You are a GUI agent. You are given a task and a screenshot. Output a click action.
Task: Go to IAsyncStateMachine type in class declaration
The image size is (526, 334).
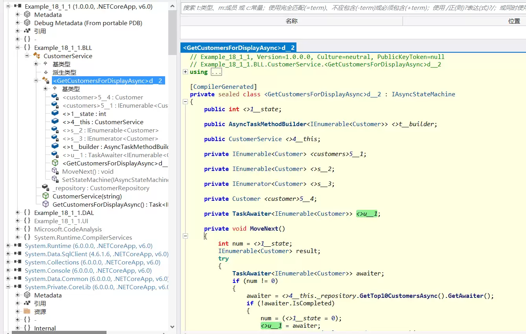[423, 94]
